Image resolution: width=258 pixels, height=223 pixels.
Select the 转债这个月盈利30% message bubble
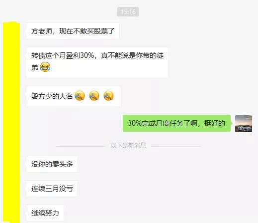pos(97,63)
